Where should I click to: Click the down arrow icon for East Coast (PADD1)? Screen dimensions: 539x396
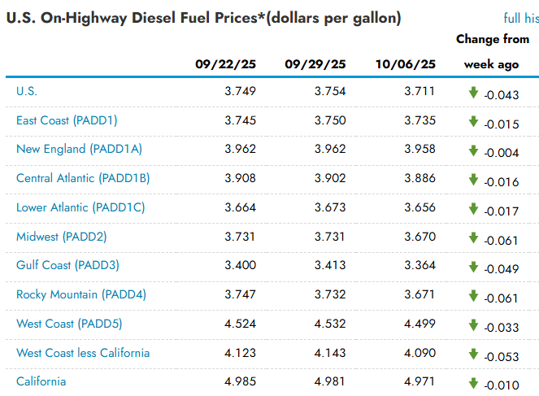tap(474, 122)
